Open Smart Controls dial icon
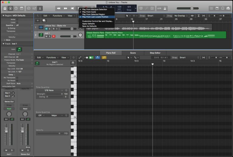Screen dimensions: 233x157 coord(29,8)
